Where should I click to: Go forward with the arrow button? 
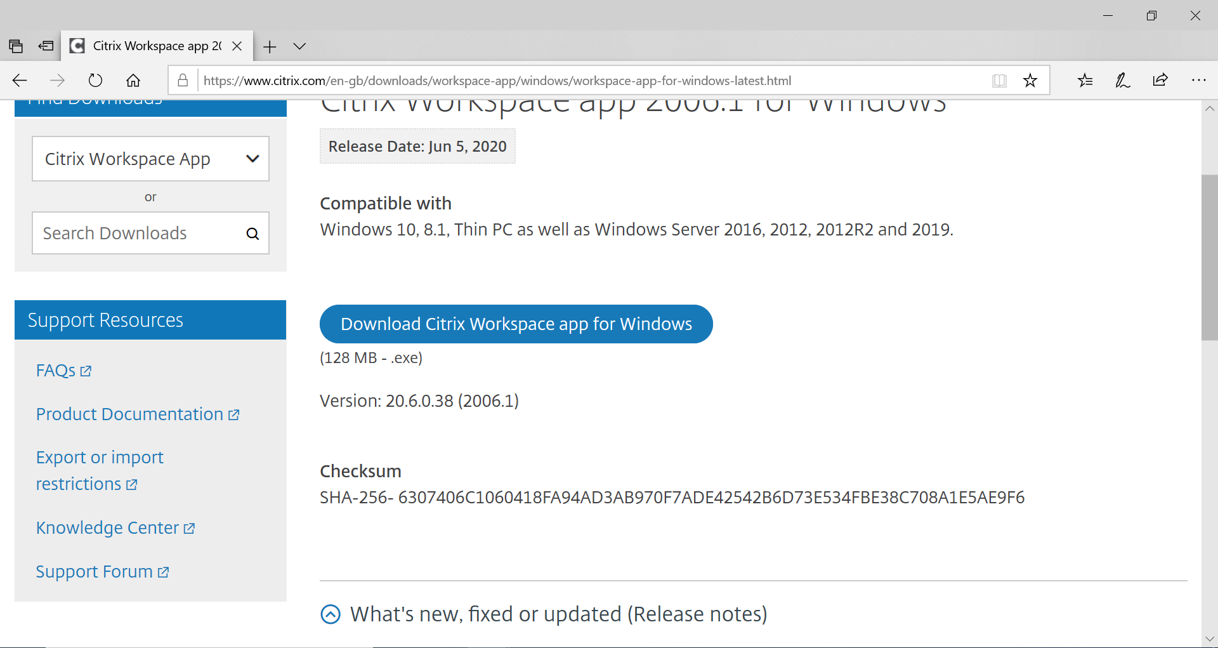pos(57,81)
